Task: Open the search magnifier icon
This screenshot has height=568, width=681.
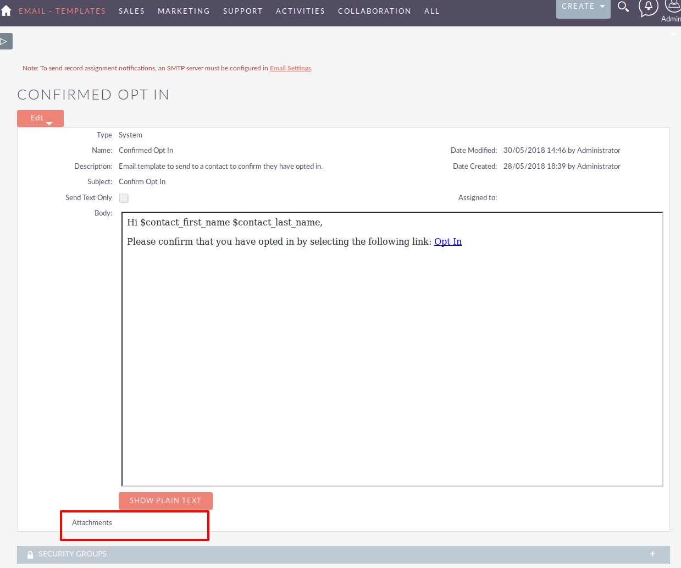Action: click(x=623, y=7)
